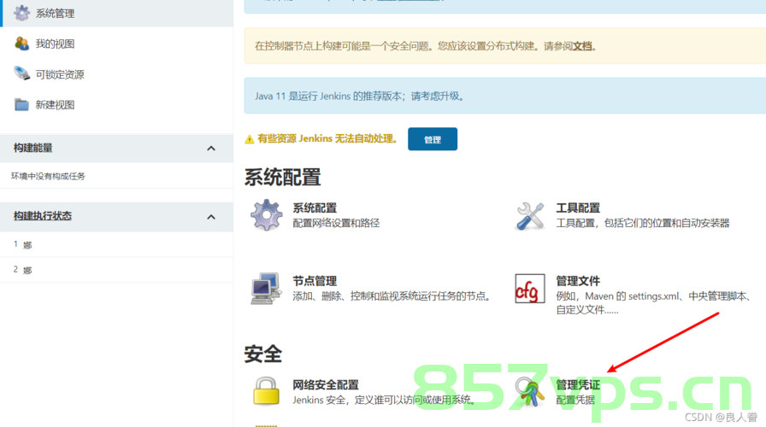766x427 pixels.
Task: Open the 节点管理 title link
Action: pos(315,281)
